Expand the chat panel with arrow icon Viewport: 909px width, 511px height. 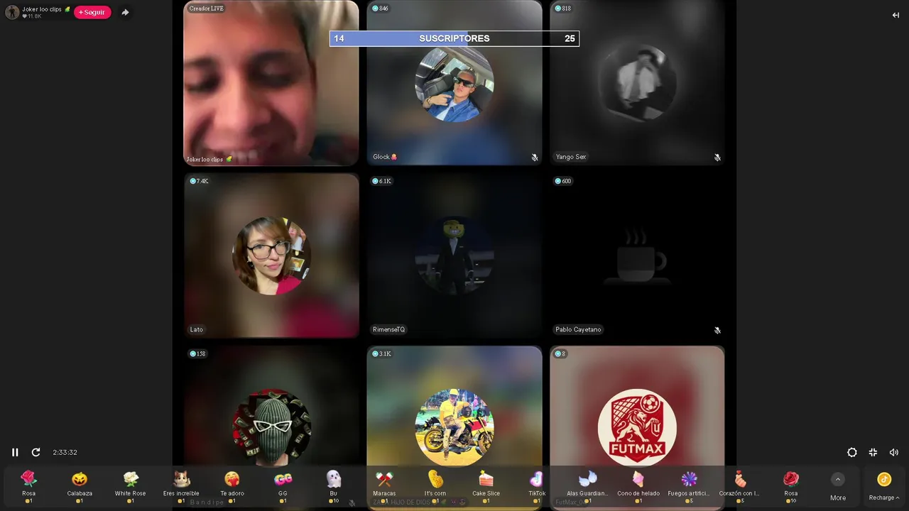point(896,15)
